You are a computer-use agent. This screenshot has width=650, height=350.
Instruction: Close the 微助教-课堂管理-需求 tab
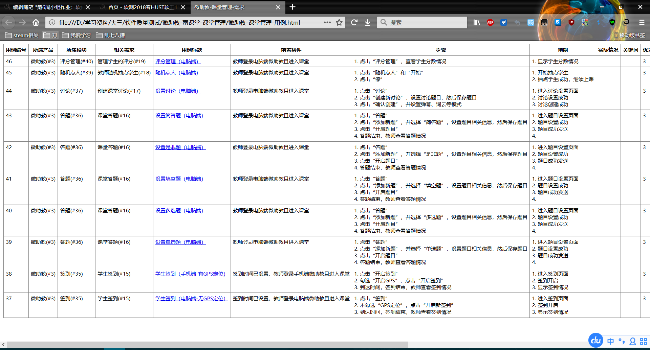pyautogui.click(x=278, y=7)
